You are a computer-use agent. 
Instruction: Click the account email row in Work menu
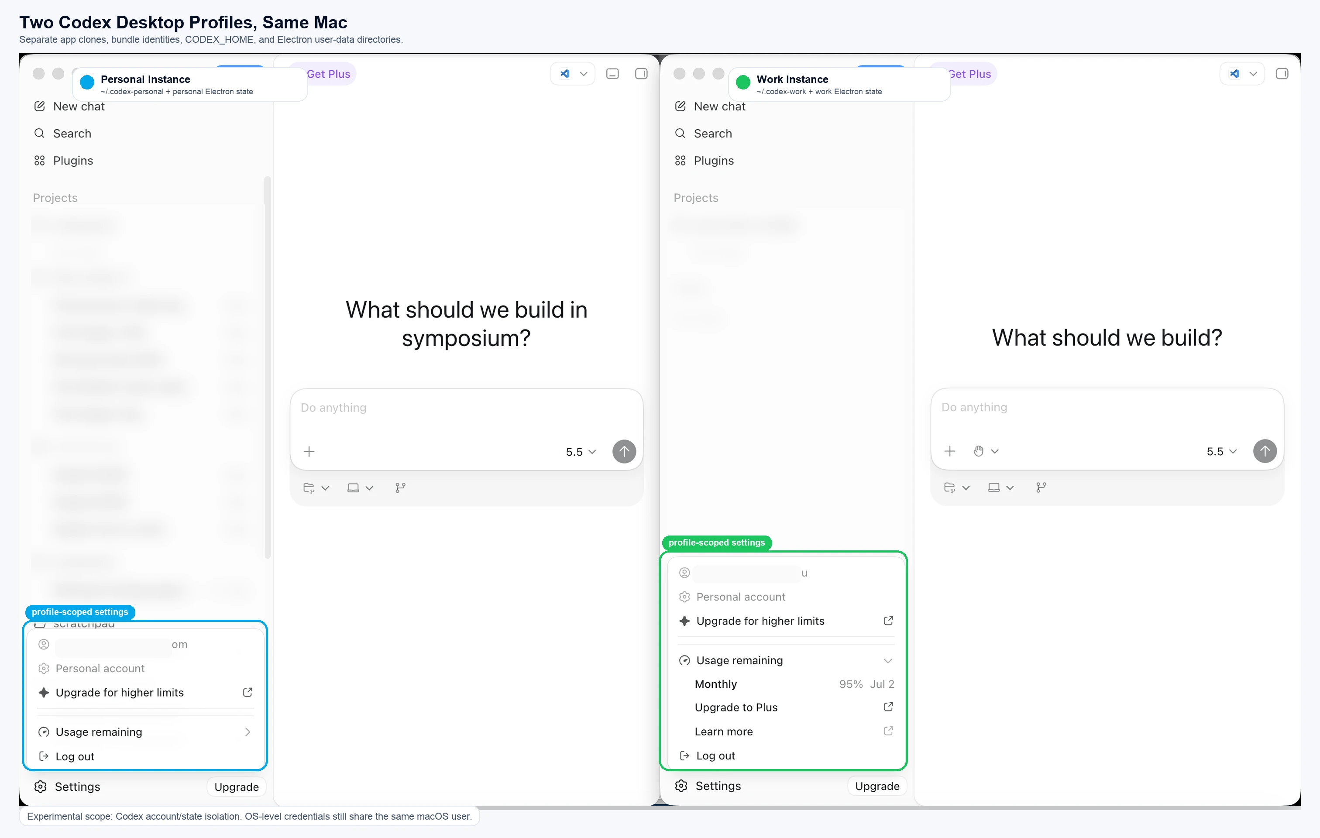(786, 573)
